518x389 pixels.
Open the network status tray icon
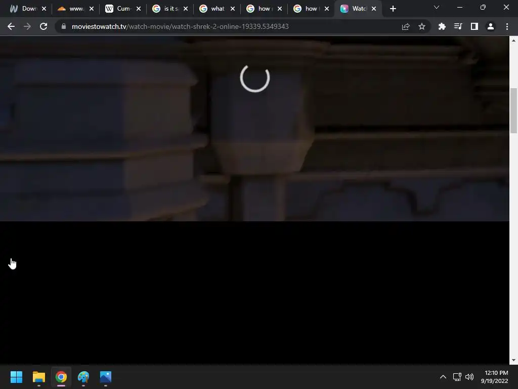coord(457,377)
